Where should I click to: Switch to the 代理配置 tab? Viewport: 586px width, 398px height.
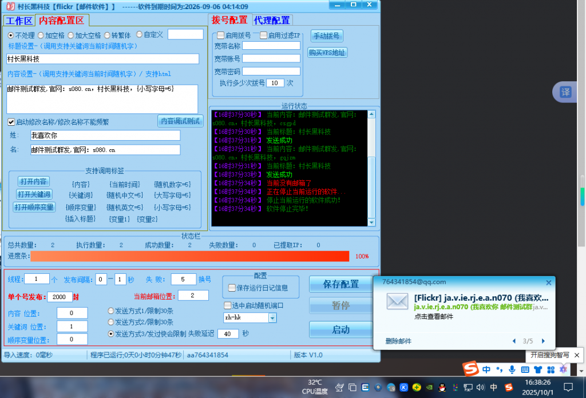click(x=272, y=19)
